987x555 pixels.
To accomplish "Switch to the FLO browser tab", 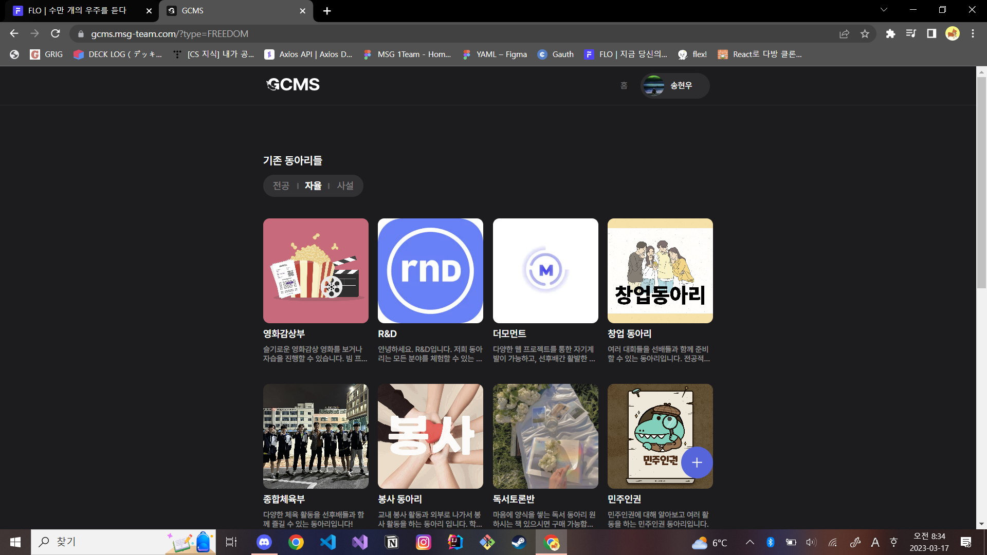I will point(77,10).
